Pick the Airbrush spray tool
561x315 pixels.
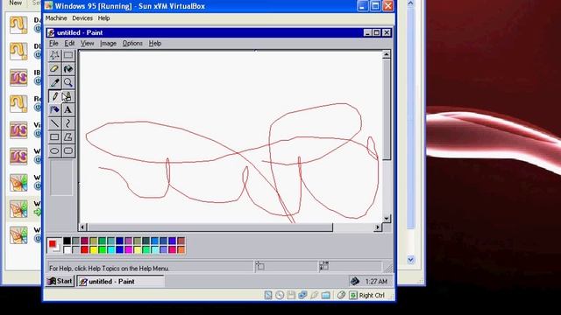54,109
